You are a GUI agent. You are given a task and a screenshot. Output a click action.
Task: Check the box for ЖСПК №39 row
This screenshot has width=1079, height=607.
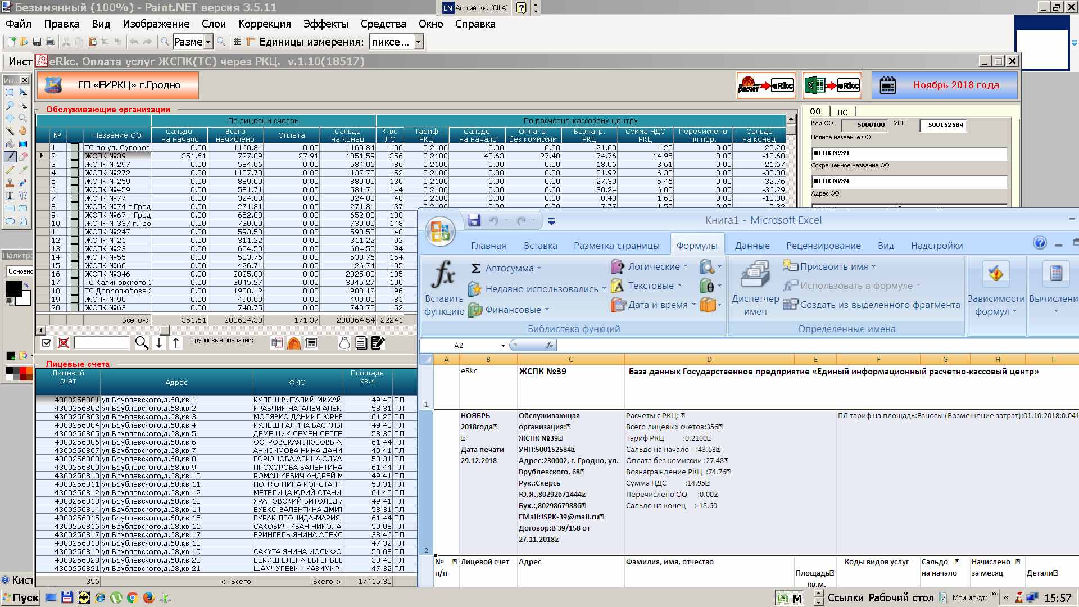click(74, 156)
